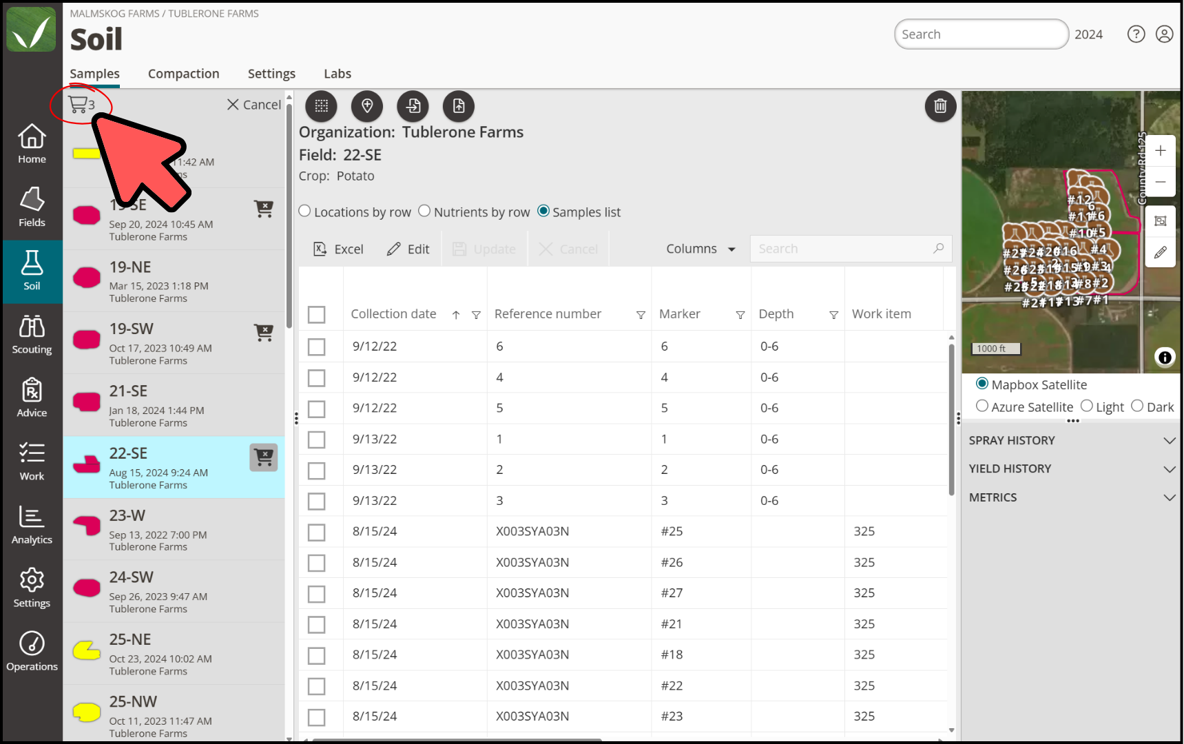Viewport: 1184px width, 744px height.
Task: Click the location pin toolbar icon
Action: coord(367,106)
